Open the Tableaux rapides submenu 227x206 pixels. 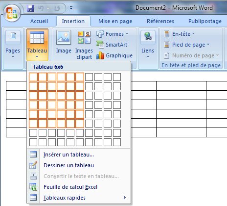79,198
